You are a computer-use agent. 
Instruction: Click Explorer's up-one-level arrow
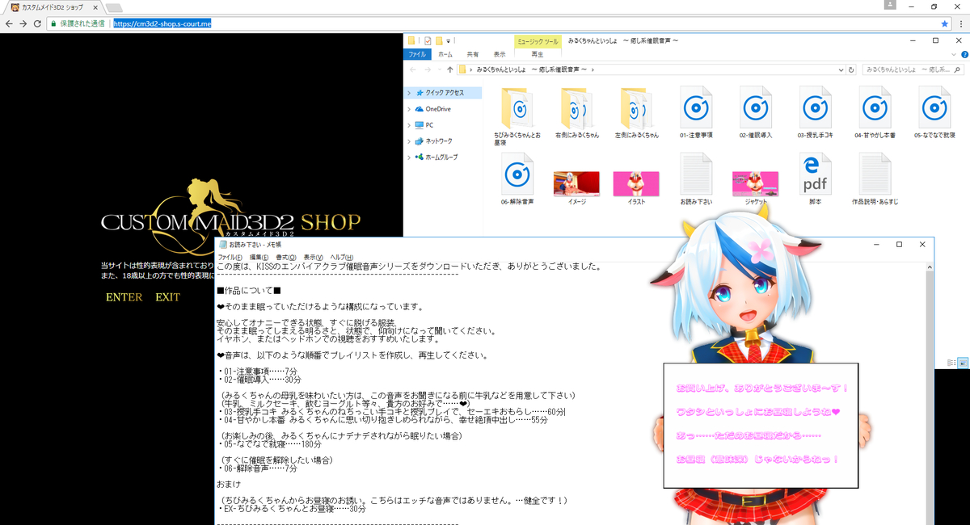coord(450,70)
